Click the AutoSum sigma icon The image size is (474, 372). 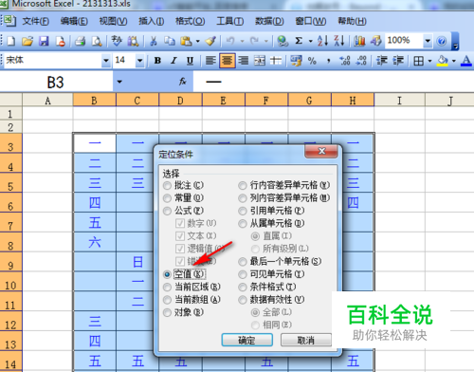pyautogui.click(x=299, y=41)
